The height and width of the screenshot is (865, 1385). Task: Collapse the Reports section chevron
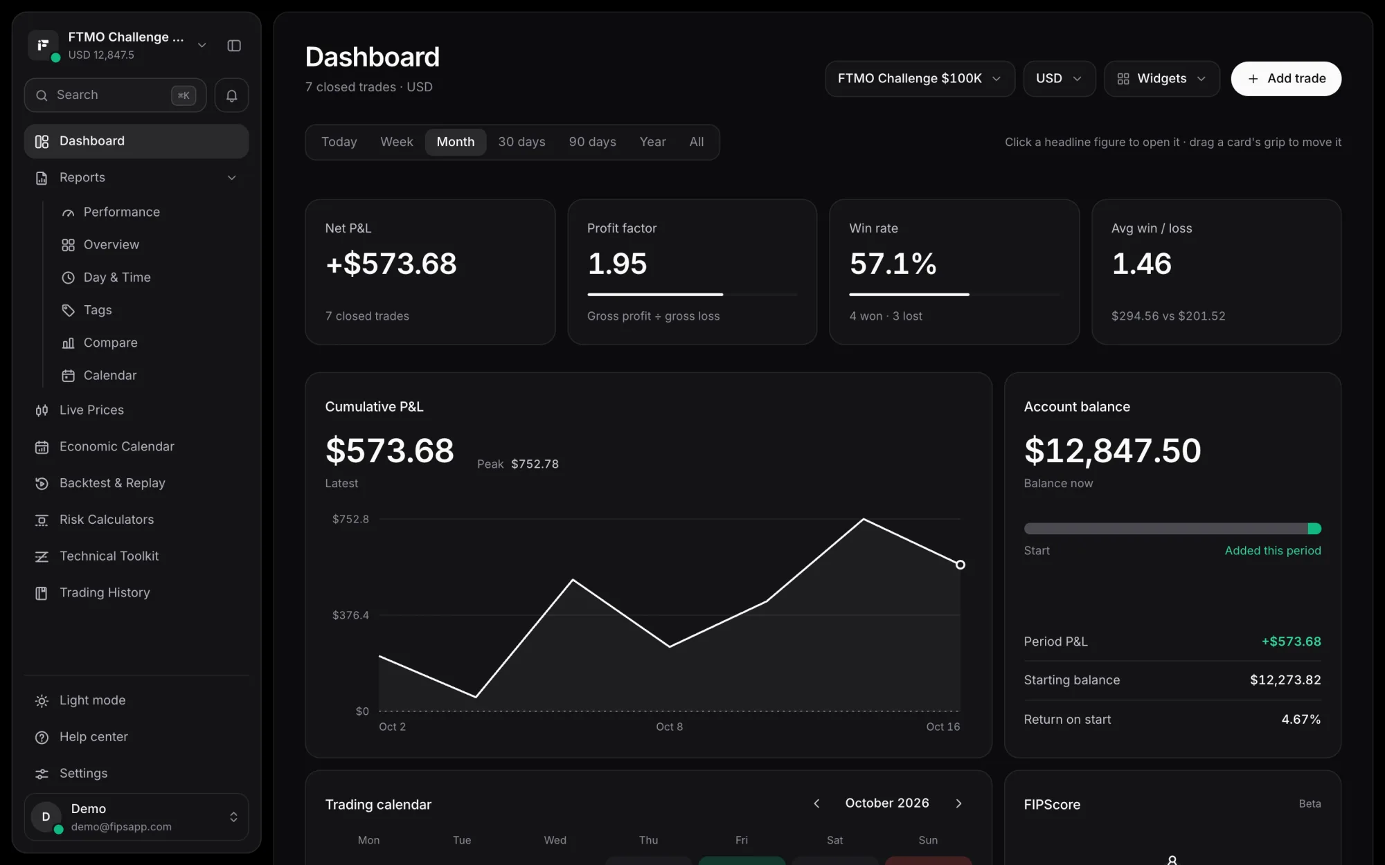(232, 178)
